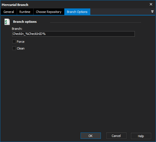Click into the Branch name field
Viewport: 156px width, 142px height.
tap(74, 34)
